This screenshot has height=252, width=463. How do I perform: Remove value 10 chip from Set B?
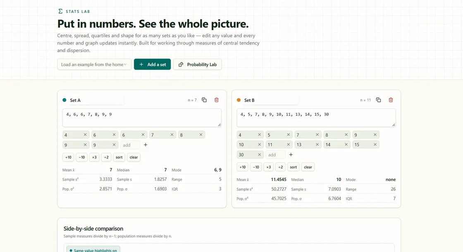[x=259, y=144]
